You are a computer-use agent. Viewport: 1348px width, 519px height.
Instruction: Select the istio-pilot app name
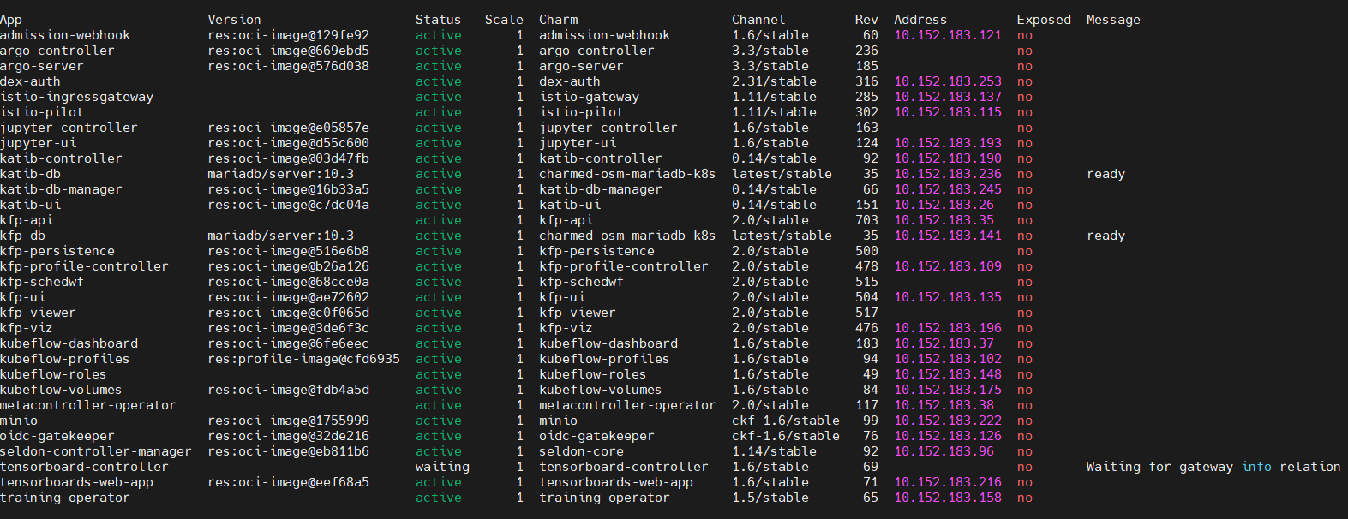click(42, 112)
